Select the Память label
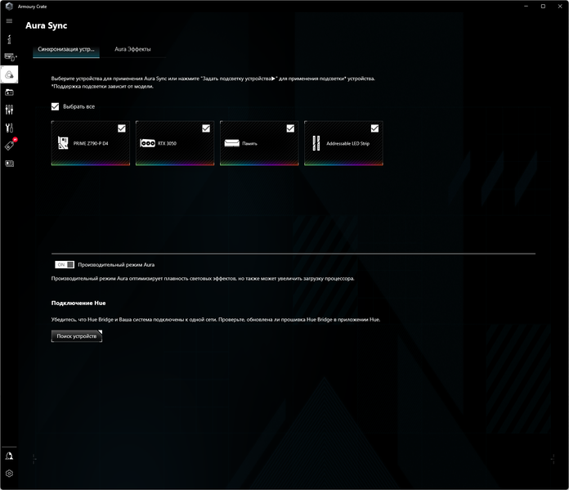This screenshot has height=490, width=569. tap(249, 143)
